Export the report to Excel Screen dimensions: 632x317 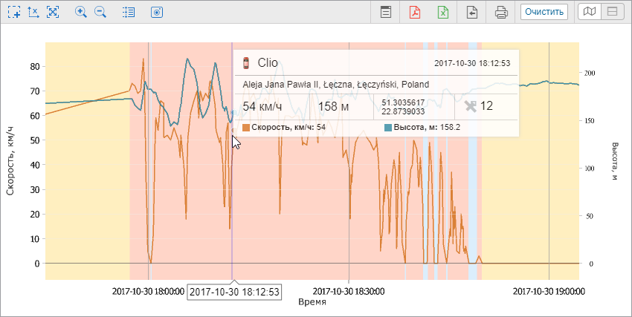[x=443, y=12]
